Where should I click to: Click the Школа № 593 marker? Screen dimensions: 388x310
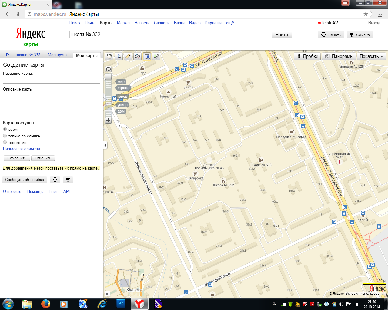click(261, 160)
